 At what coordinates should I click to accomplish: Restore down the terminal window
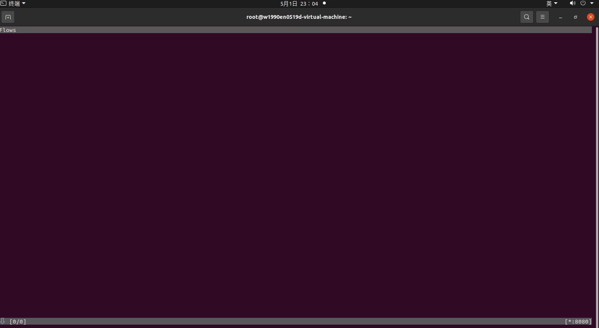tap(575, 17)
